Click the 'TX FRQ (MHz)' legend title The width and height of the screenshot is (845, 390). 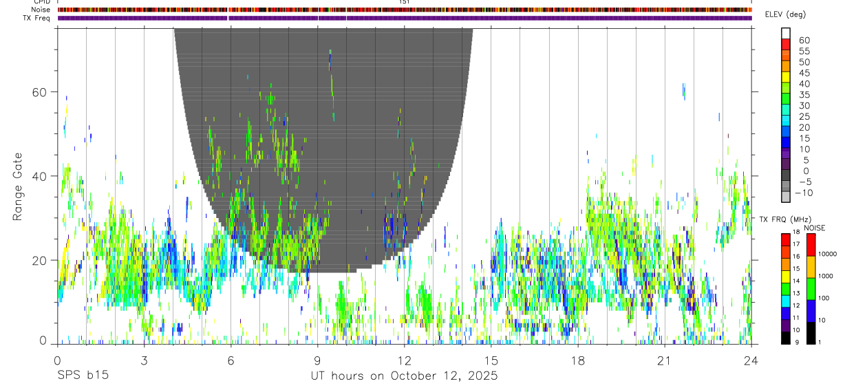coord(784,219)
